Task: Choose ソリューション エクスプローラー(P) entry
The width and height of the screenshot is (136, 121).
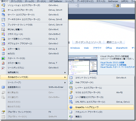Action: [34, 5]
